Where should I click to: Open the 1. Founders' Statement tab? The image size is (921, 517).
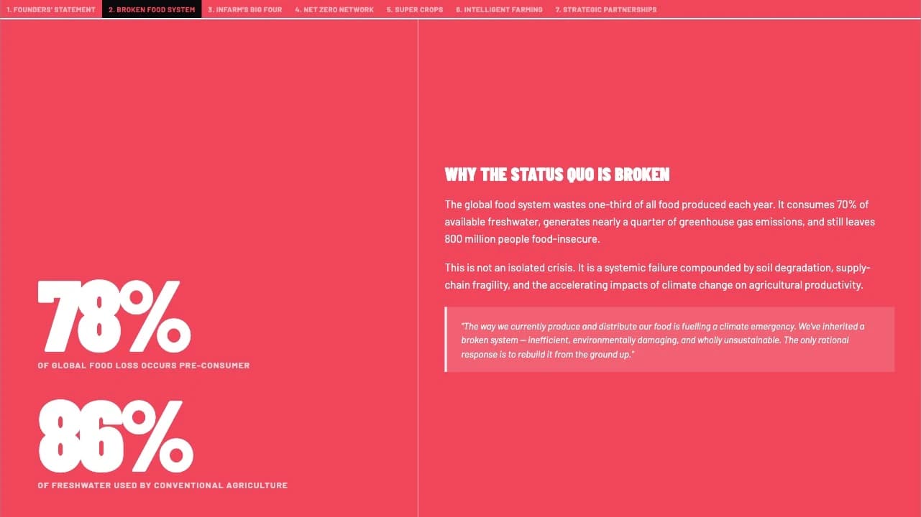tap(50, 9)
